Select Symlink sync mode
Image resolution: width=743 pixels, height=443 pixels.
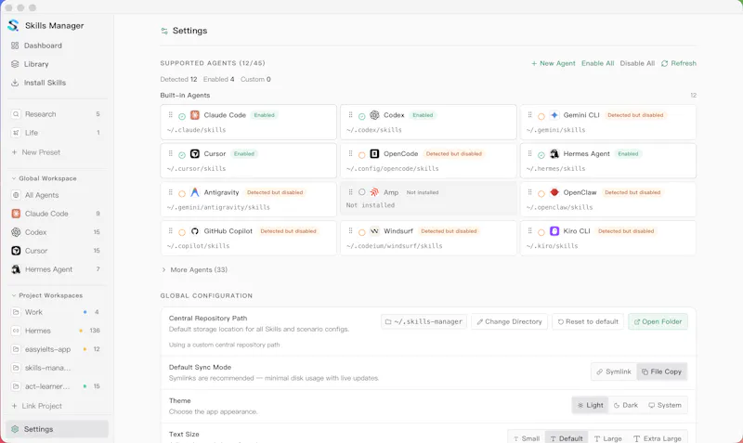click(614, 371)
